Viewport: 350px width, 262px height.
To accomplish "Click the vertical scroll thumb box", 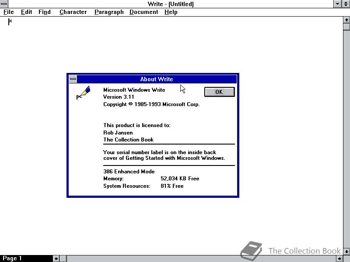I will pos(346,27).
